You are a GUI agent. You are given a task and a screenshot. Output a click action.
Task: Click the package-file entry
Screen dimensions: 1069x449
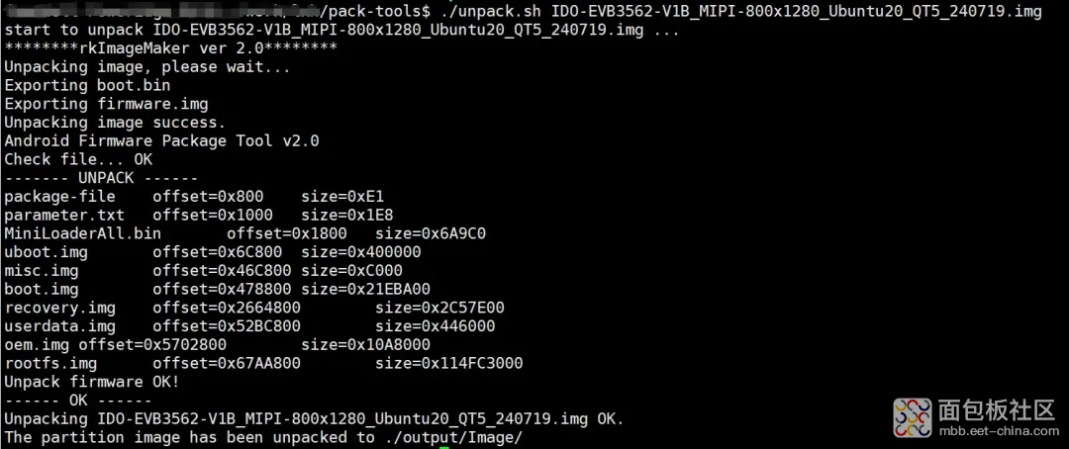click(x=60, y=197)
